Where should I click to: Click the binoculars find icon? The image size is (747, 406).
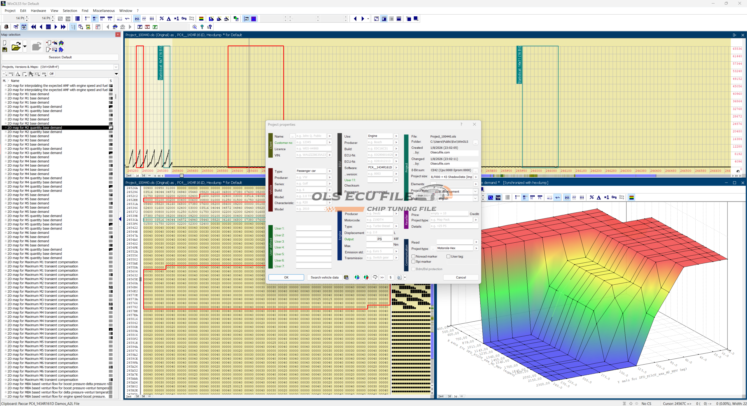coord(115,27)
